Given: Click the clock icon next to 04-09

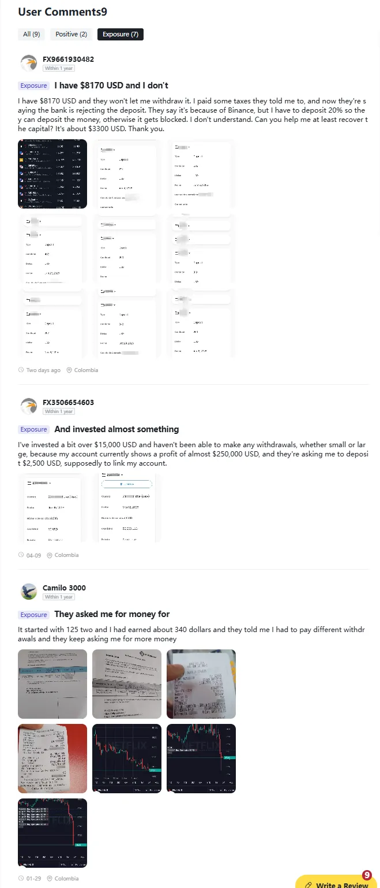Looking at the screenshot, I should tap(21, 555).
